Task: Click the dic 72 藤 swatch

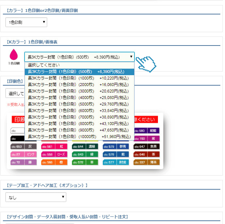Action: point(23,162)
